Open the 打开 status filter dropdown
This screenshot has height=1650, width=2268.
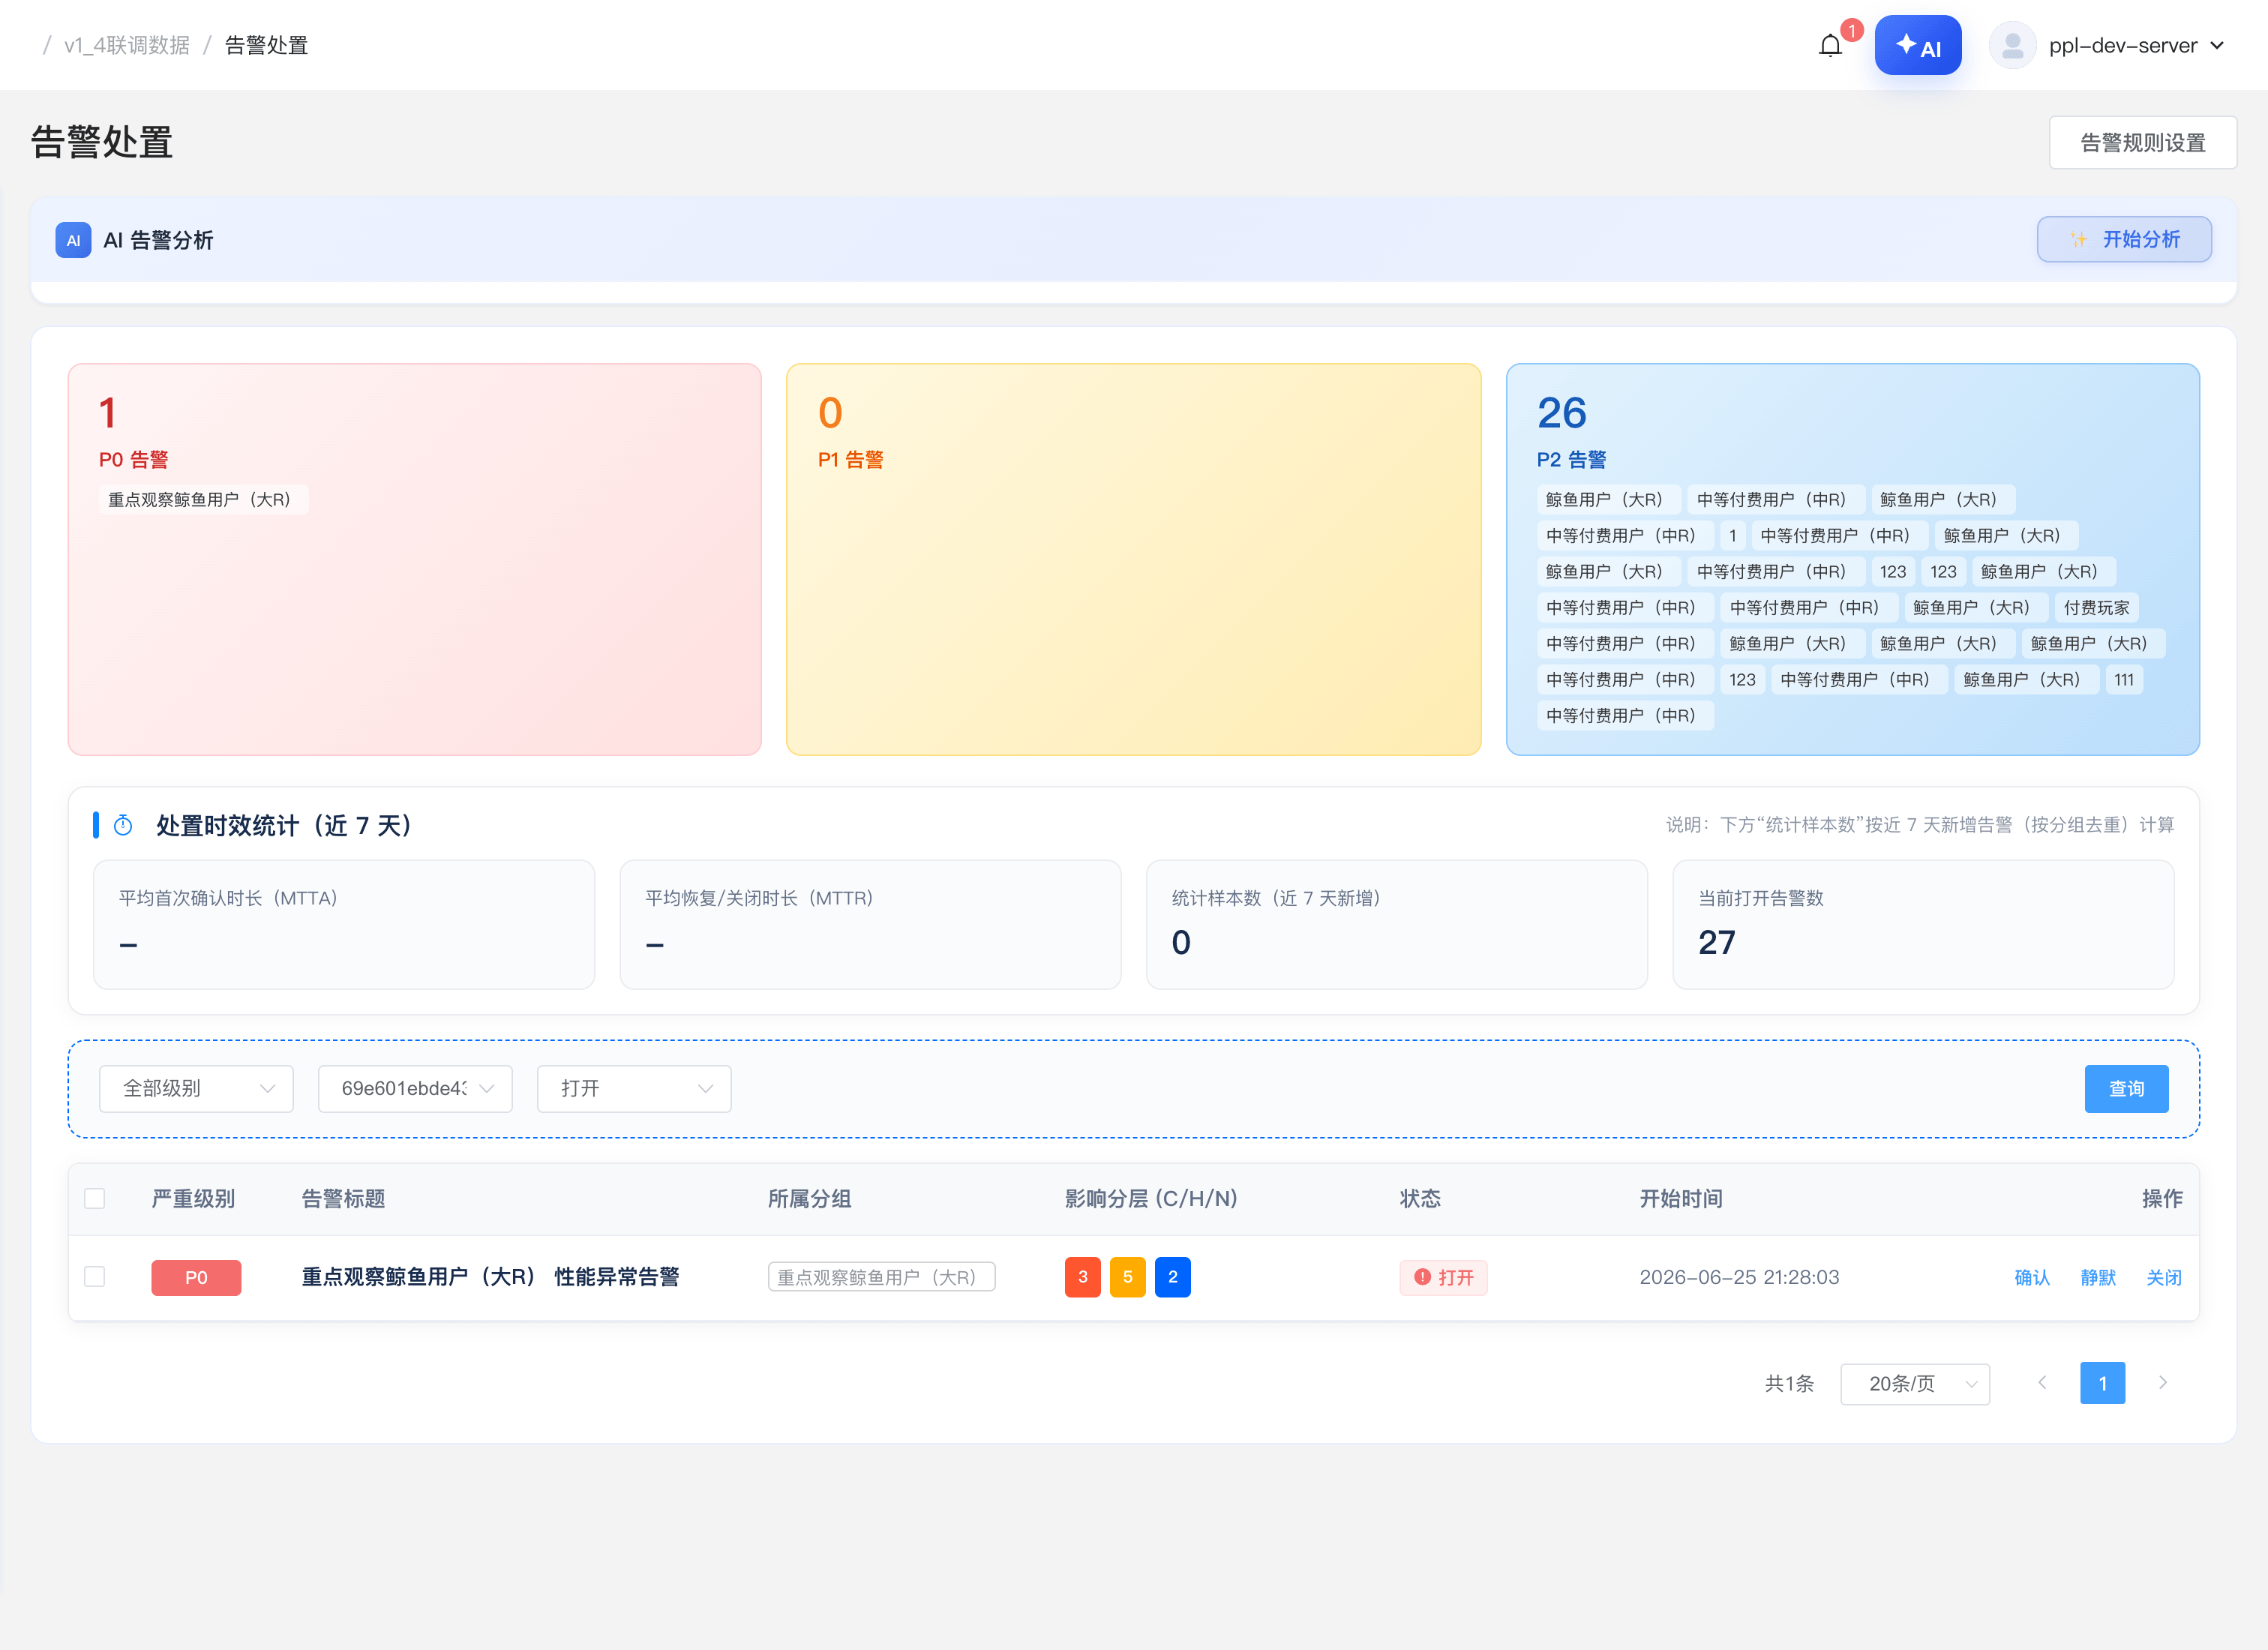(634, 1088)
